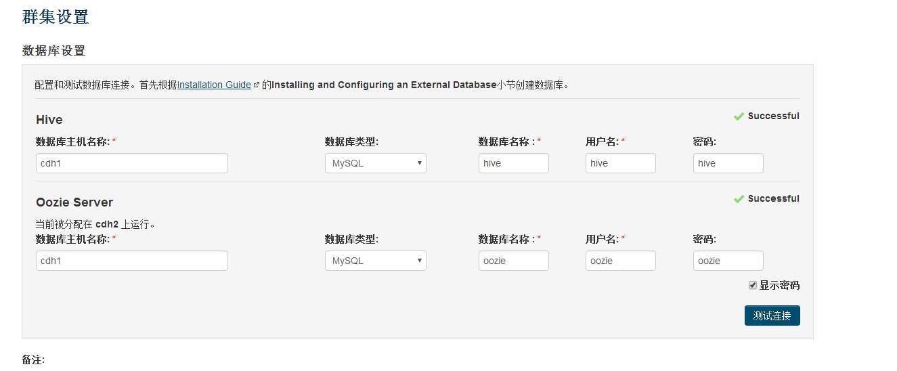Click the Hive 密码 input field
This screenshot has height=371, width=897.
click(728, 163)
